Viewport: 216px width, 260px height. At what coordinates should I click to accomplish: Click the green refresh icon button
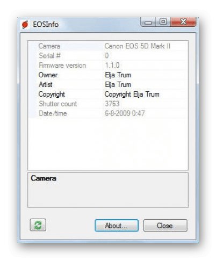(38, 225)
